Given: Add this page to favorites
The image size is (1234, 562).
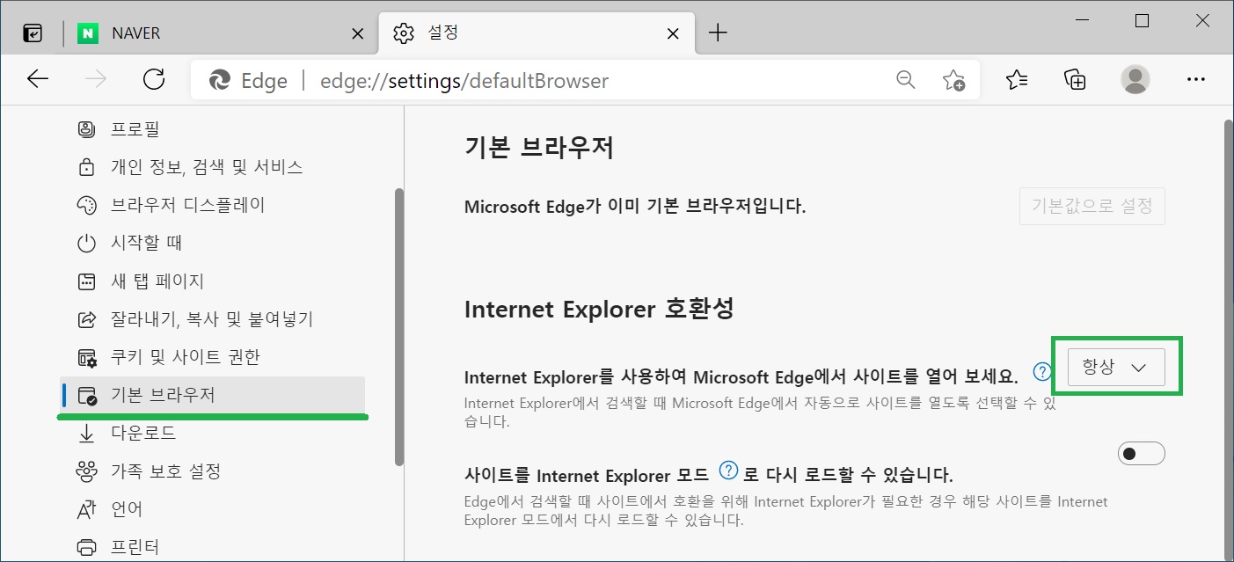Looking at the screenshot, I should [953, 80].
